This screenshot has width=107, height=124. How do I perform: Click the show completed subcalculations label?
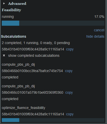[x=34, y=56]
